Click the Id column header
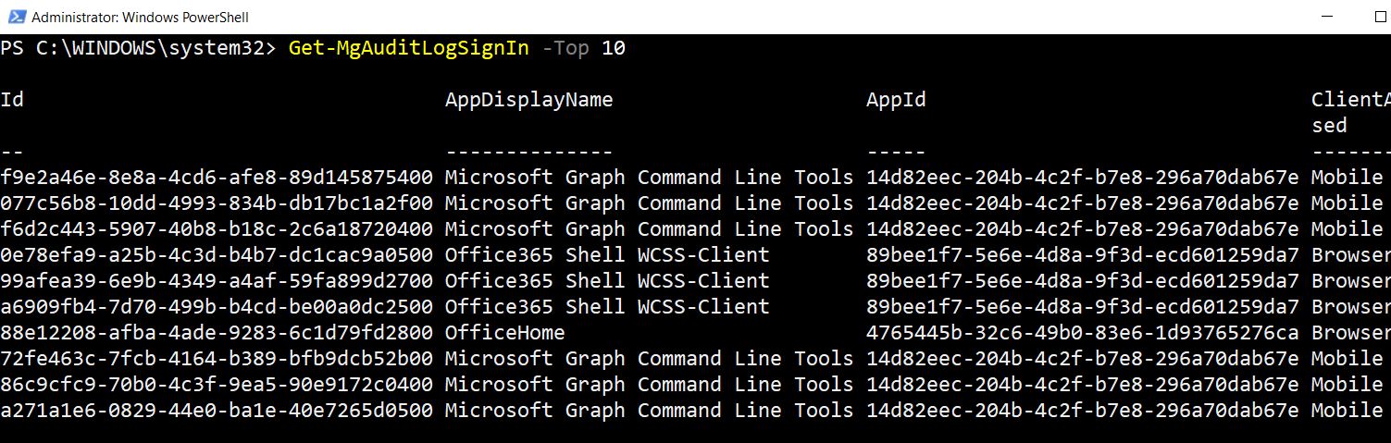The width and height of the screenshot is (1391, 443). (x=12, y=100)
